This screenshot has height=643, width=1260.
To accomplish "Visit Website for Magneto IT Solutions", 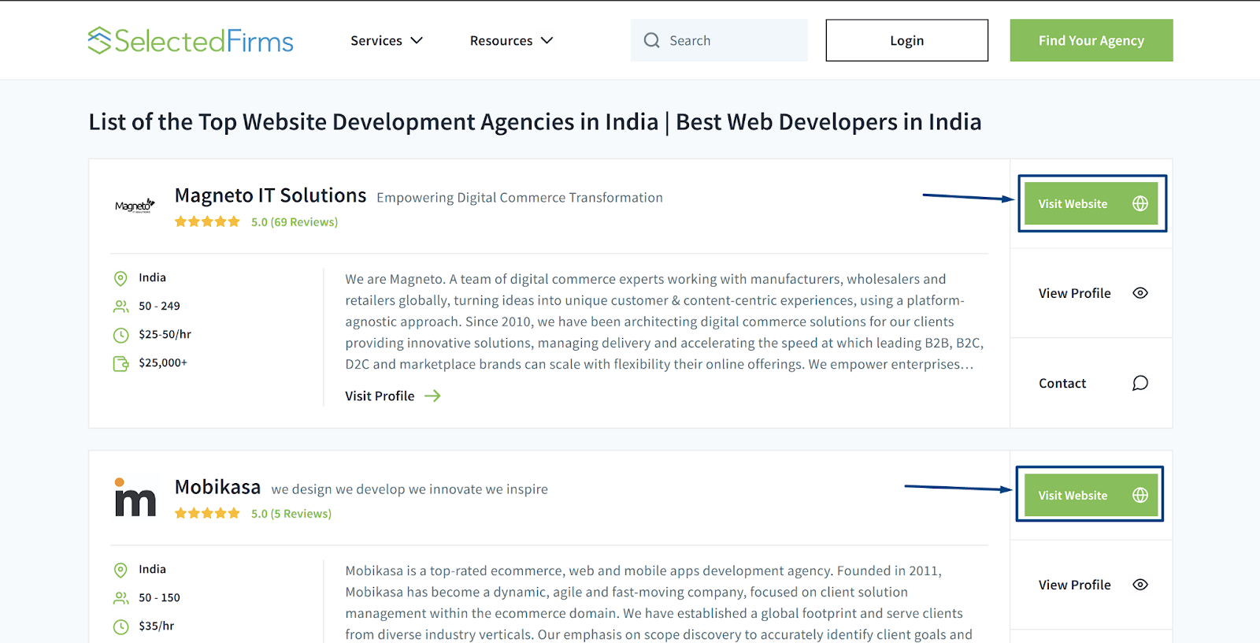I will (x=1091, y=203).
